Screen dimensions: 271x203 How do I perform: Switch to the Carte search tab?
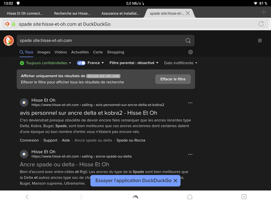pyautogui.click(x=98, y=52)
